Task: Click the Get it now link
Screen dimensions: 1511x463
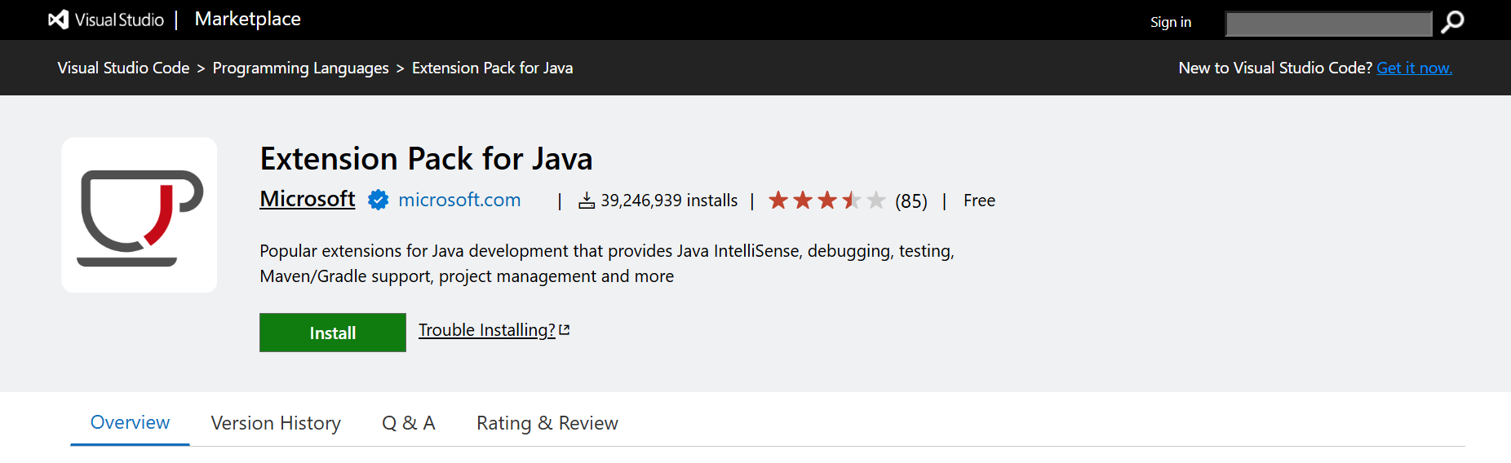Action: pos(1415,68)
